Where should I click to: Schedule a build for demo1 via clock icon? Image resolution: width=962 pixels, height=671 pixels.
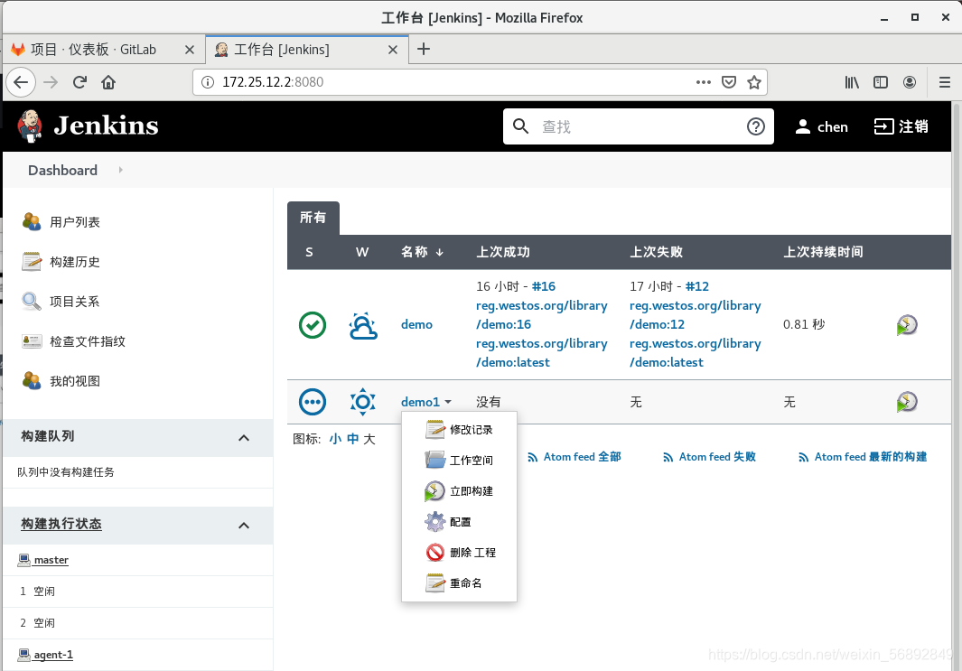coord(906,402)
